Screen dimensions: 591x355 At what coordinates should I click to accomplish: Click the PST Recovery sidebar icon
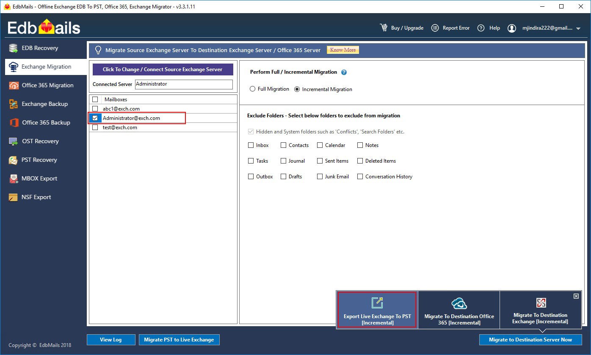tap(14, 160)
